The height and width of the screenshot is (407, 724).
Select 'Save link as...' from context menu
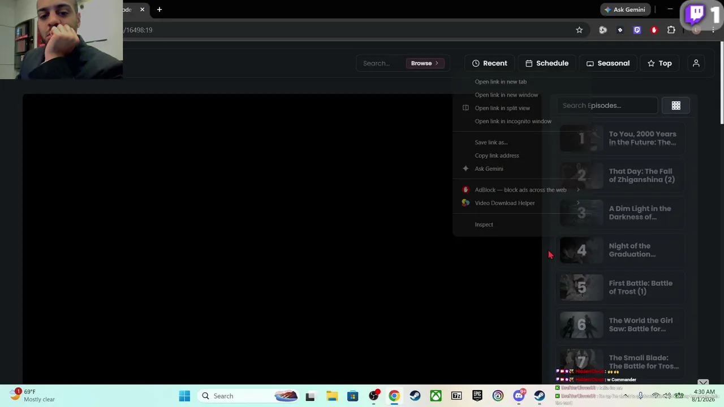click(491, 142)
